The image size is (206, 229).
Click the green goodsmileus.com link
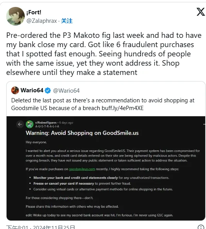pyautogui.click(x=82, y=169)
